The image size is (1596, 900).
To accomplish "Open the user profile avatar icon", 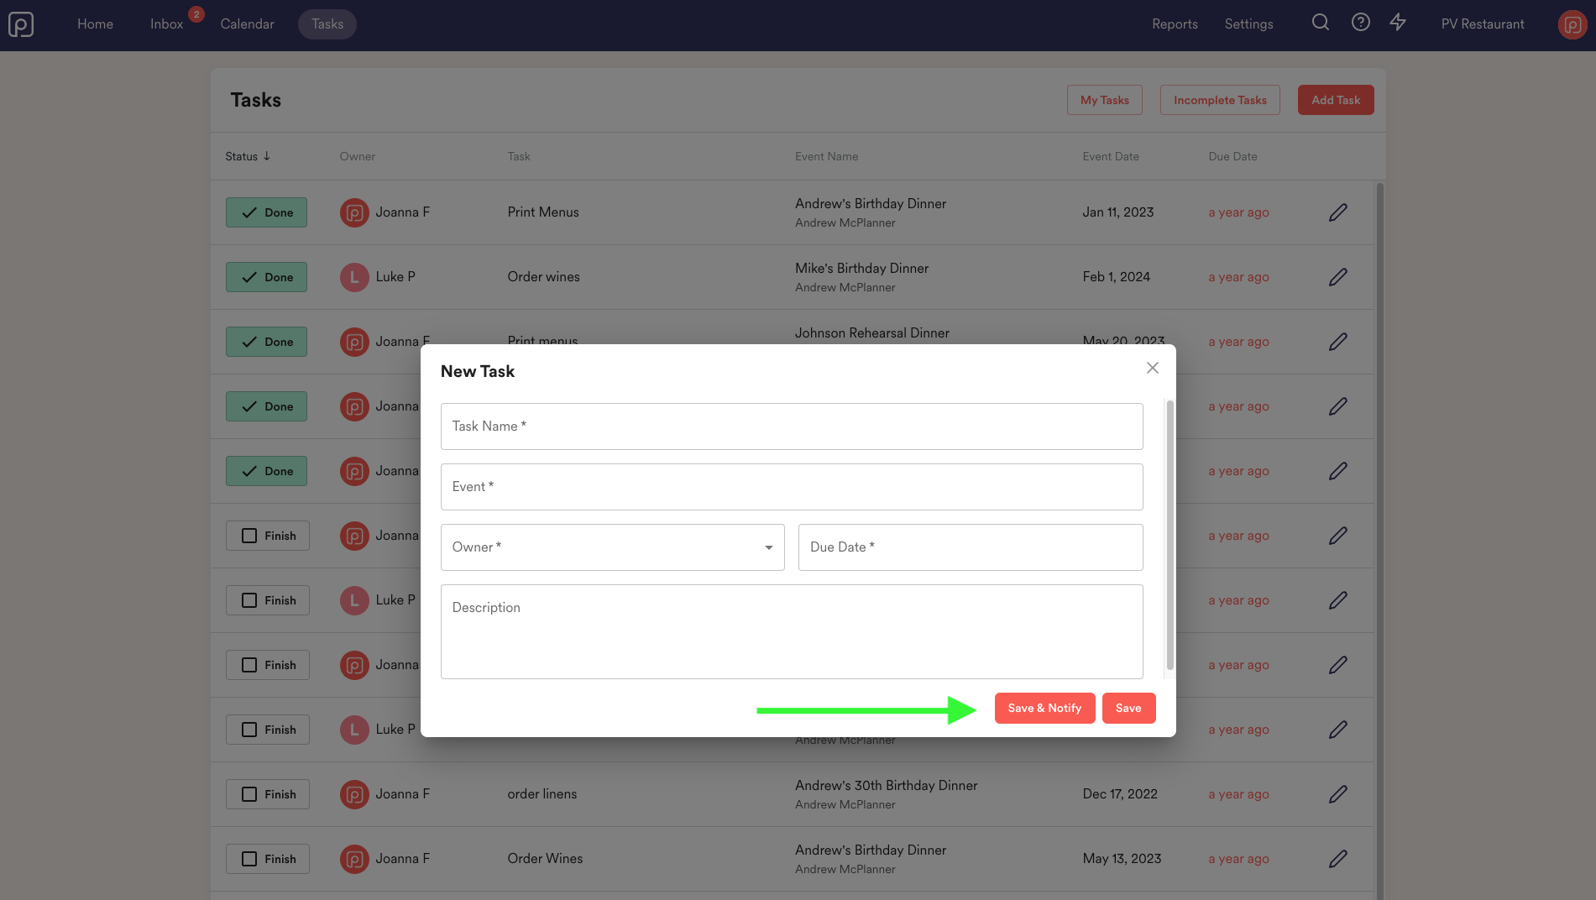I will pyautogui.click(x=1572, y=24).
